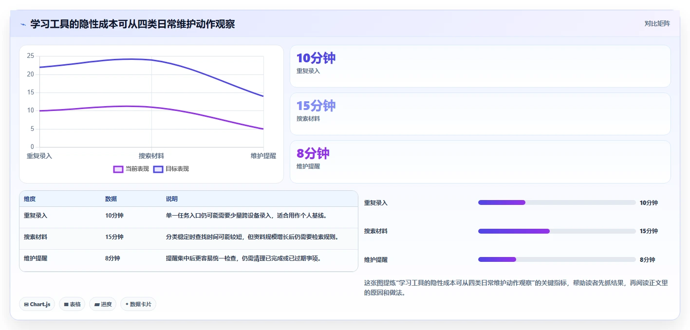Click the 数据卡片 tag chip
This screenshot has width=690, height=330.
[x=138, y=304]
